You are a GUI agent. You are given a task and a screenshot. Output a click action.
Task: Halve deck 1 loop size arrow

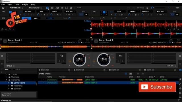tap(59, 61)
